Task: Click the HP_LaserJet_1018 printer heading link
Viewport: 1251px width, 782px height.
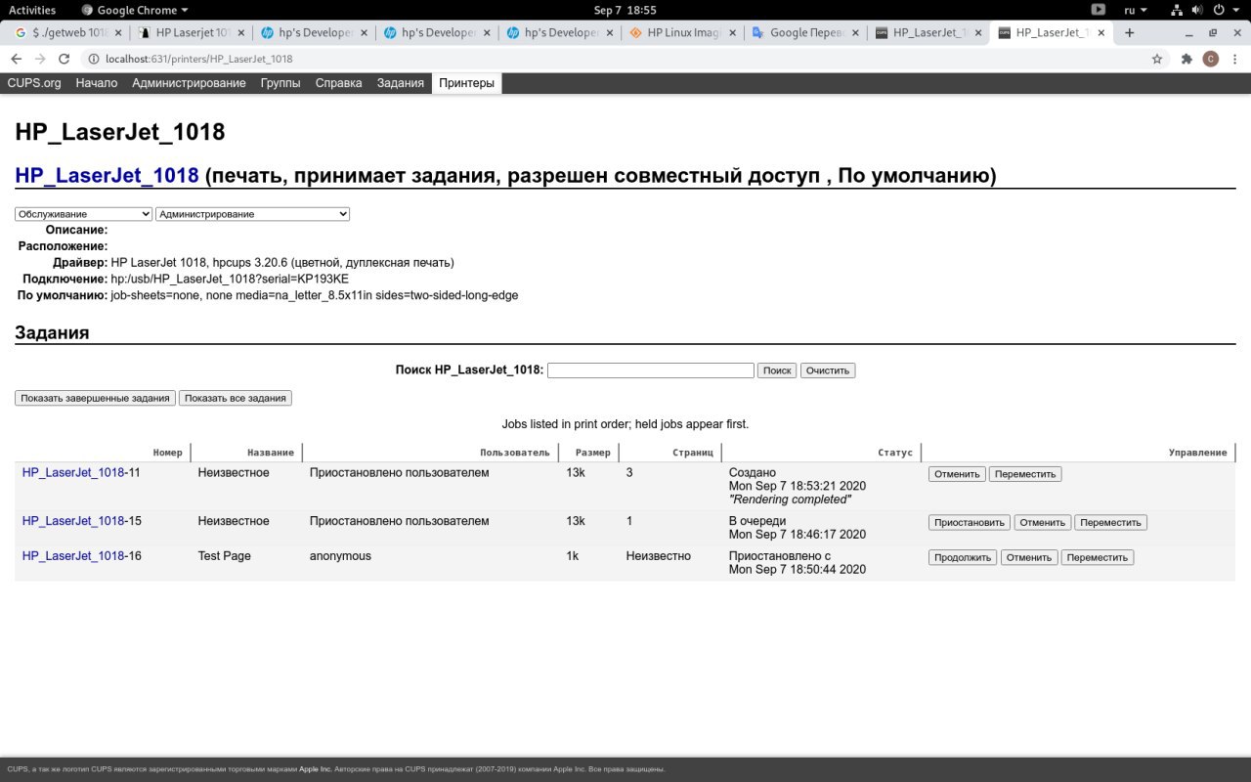Action: point(107,176)
